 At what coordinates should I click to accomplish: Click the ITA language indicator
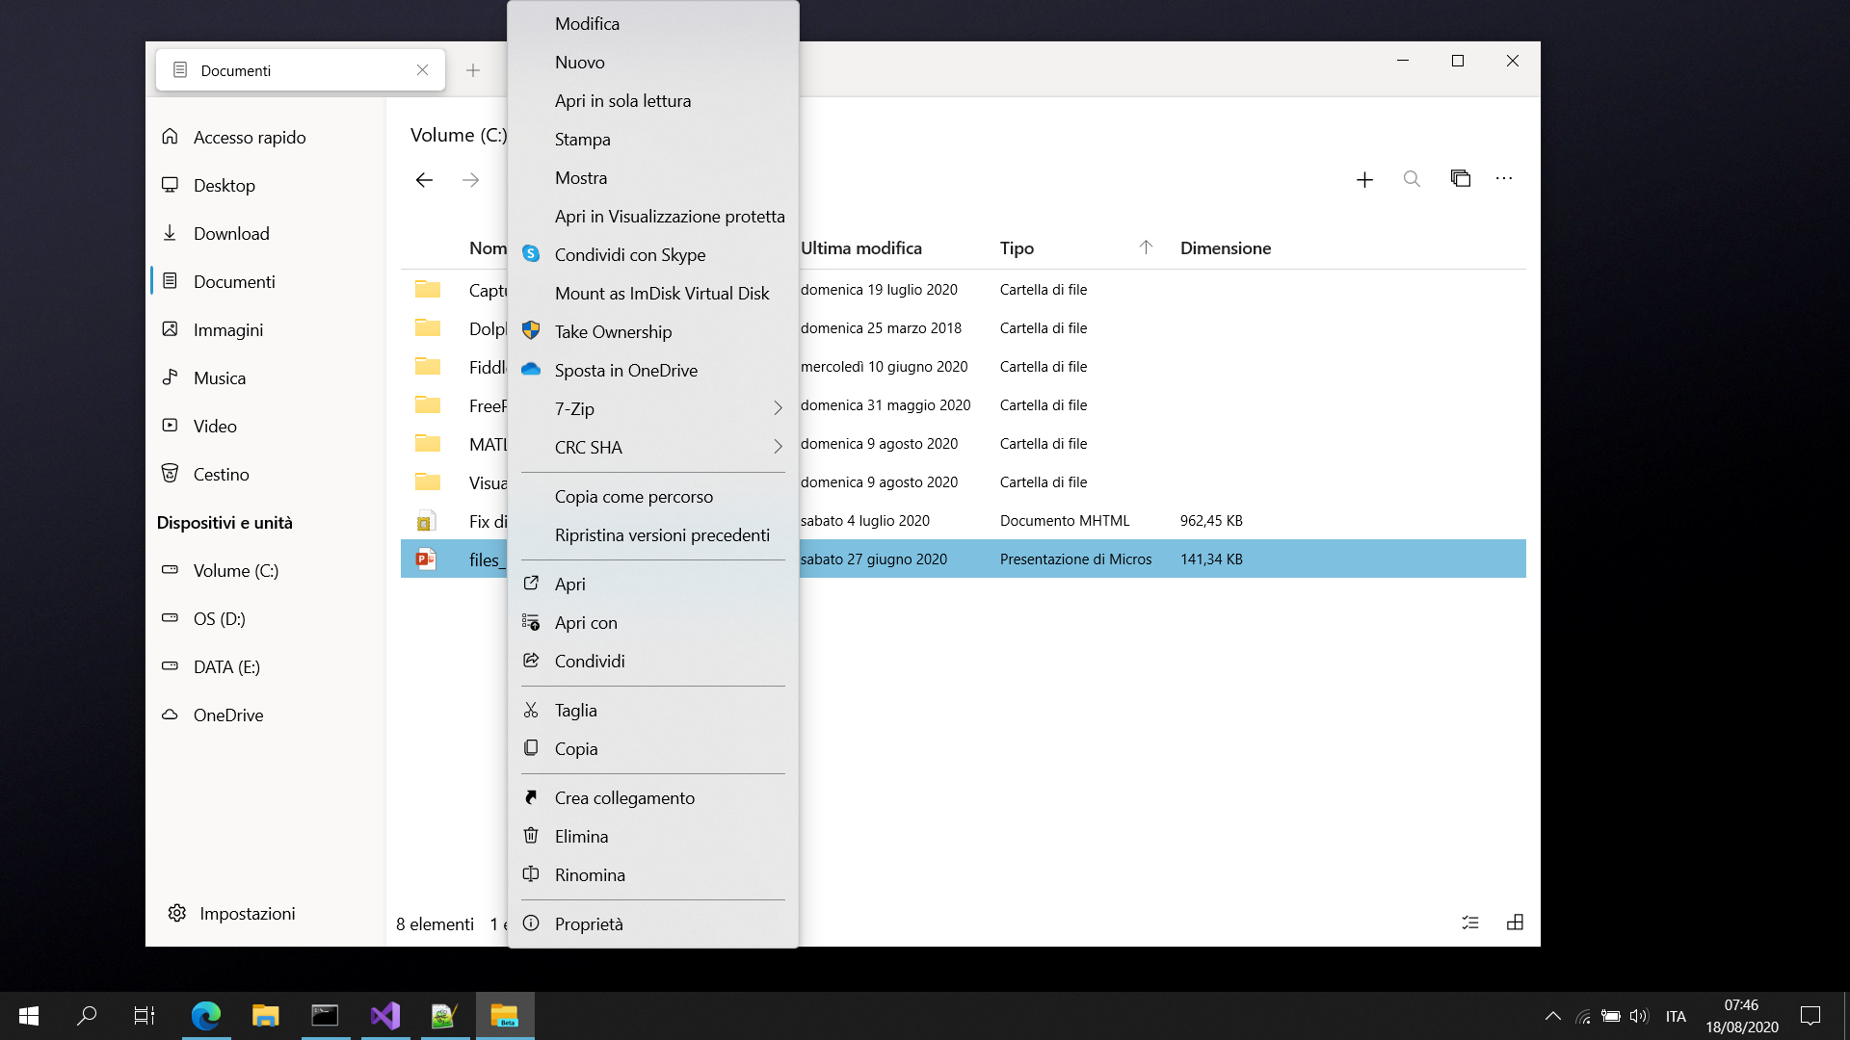point(1676,1016)
